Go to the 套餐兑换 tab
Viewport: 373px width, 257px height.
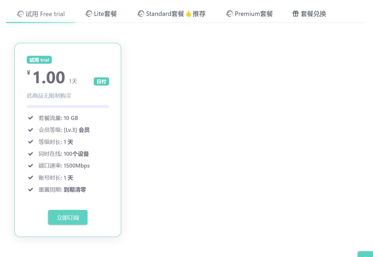pos(313,14)
